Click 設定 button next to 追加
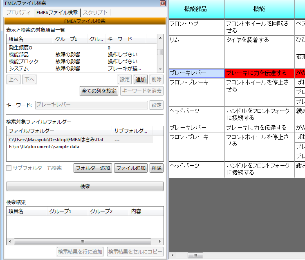 [125, 80]
